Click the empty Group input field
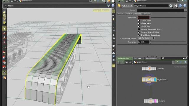 [160, 10]
